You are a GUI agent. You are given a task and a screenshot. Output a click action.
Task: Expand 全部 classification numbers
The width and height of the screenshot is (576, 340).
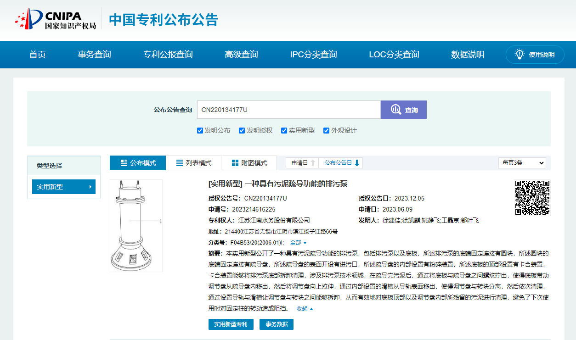298,242
